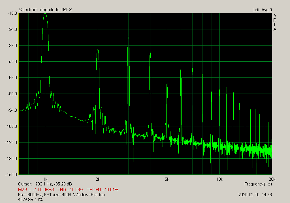Image resolution: width=290 pixels, height=203 pixels.
Task: Click the 2 kHz second harmonic peak
Action: coord(98,49)
